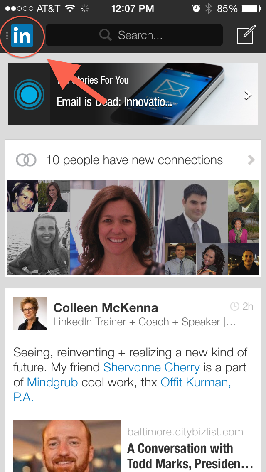Click the clock icon beside 2h

tap(234, 307)
